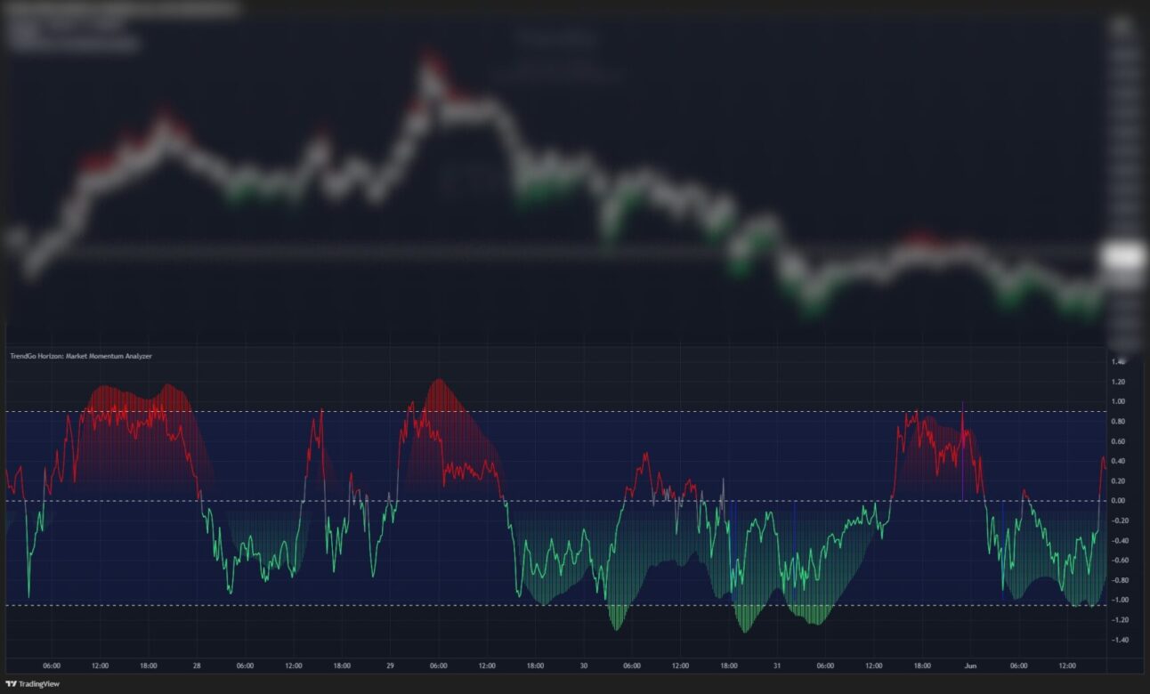Click the 28 date label on time axis

196,666
